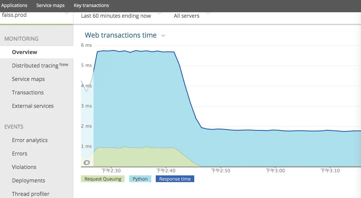Toggle the Request Queuing legend series
The width and height of the screenshot is (361, 198).
[x=103, y=179]
